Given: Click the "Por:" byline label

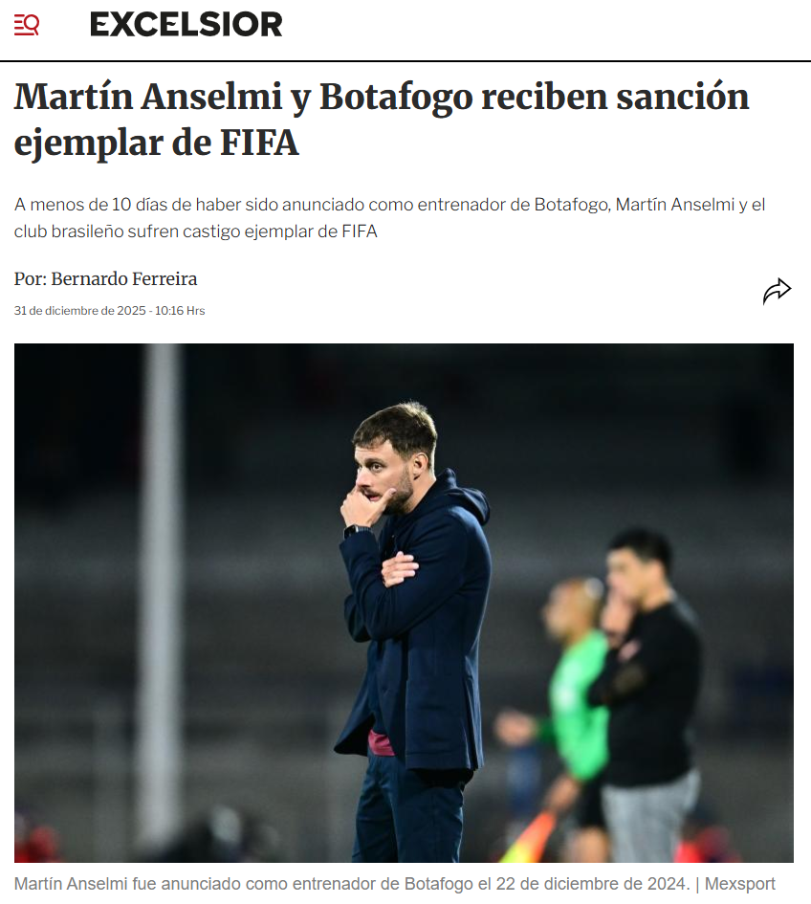Looking at the screenshot, I should coord(31,279).
